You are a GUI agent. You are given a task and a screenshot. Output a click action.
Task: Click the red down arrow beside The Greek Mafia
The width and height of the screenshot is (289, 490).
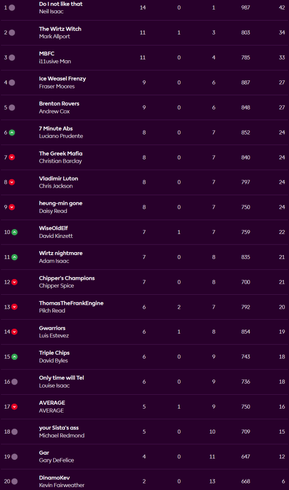click(x=12, y=157)
